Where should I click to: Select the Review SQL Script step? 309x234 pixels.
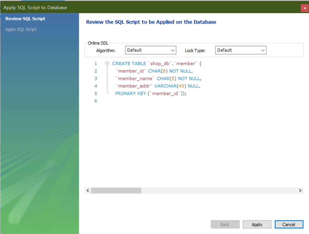tap(25, 19)
